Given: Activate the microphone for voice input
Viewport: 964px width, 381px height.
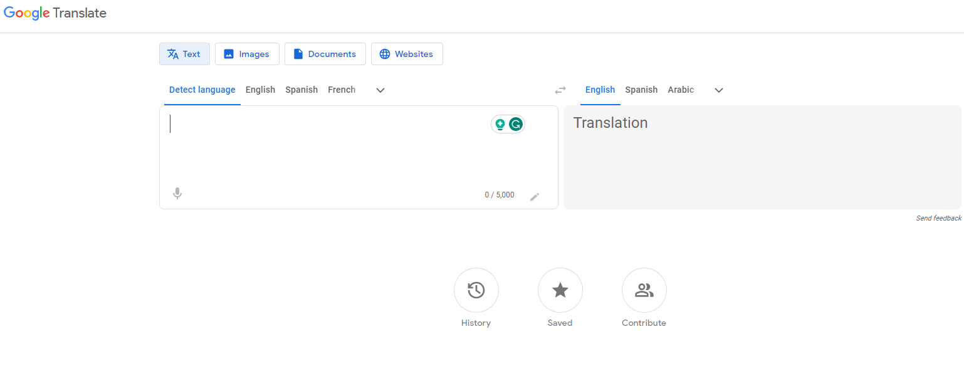Looking at the screenshot, I should (x=177, y=193).
